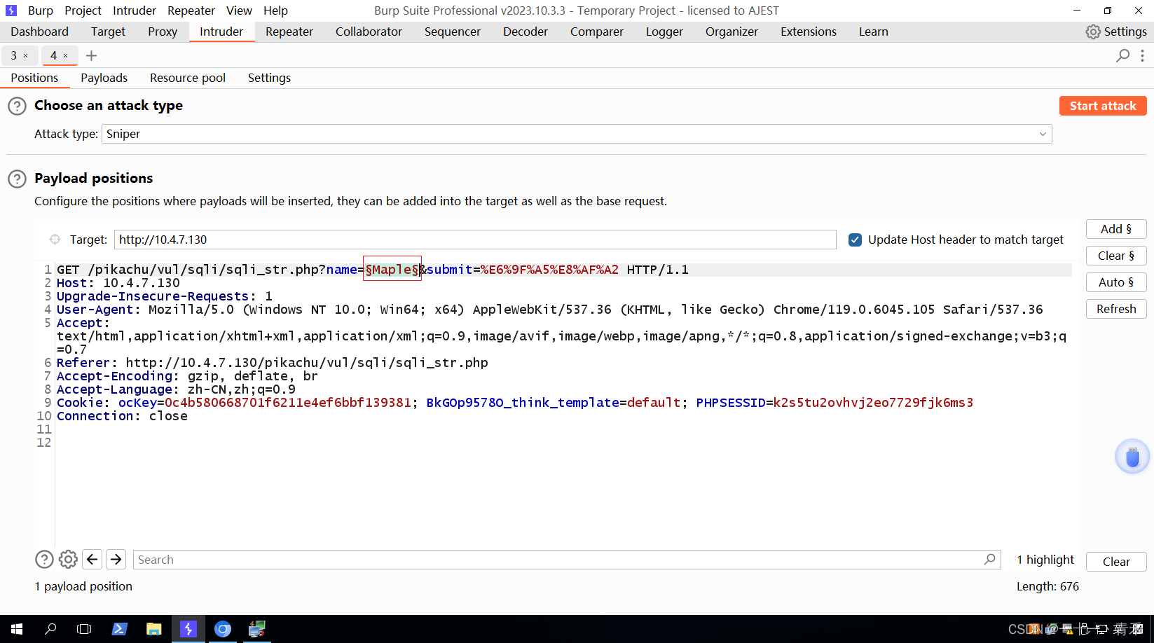Click the floating blue mouse assistant icon
Viewport: 1154px width, 643px height.
pyautogui.click(x=1132, y=457)
